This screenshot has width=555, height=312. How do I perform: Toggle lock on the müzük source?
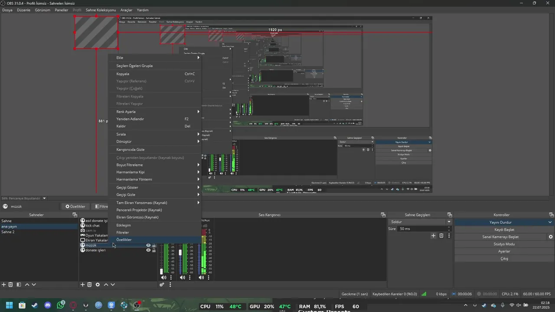[154, 245]
